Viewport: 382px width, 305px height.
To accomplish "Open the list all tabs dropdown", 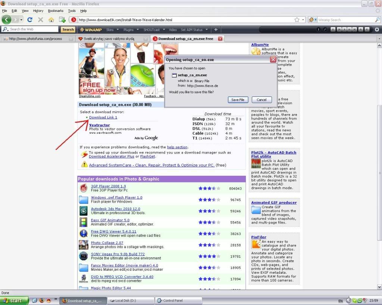I will (x=379, y=39).
